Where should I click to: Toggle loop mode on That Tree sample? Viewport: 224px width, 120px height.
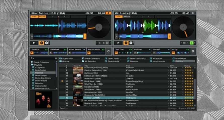(x=130, y=49)
